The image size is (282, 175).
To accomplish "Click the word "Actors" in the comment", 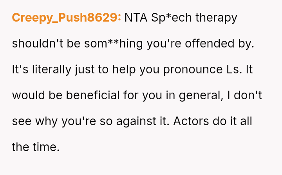I will (x=191, y=121).
